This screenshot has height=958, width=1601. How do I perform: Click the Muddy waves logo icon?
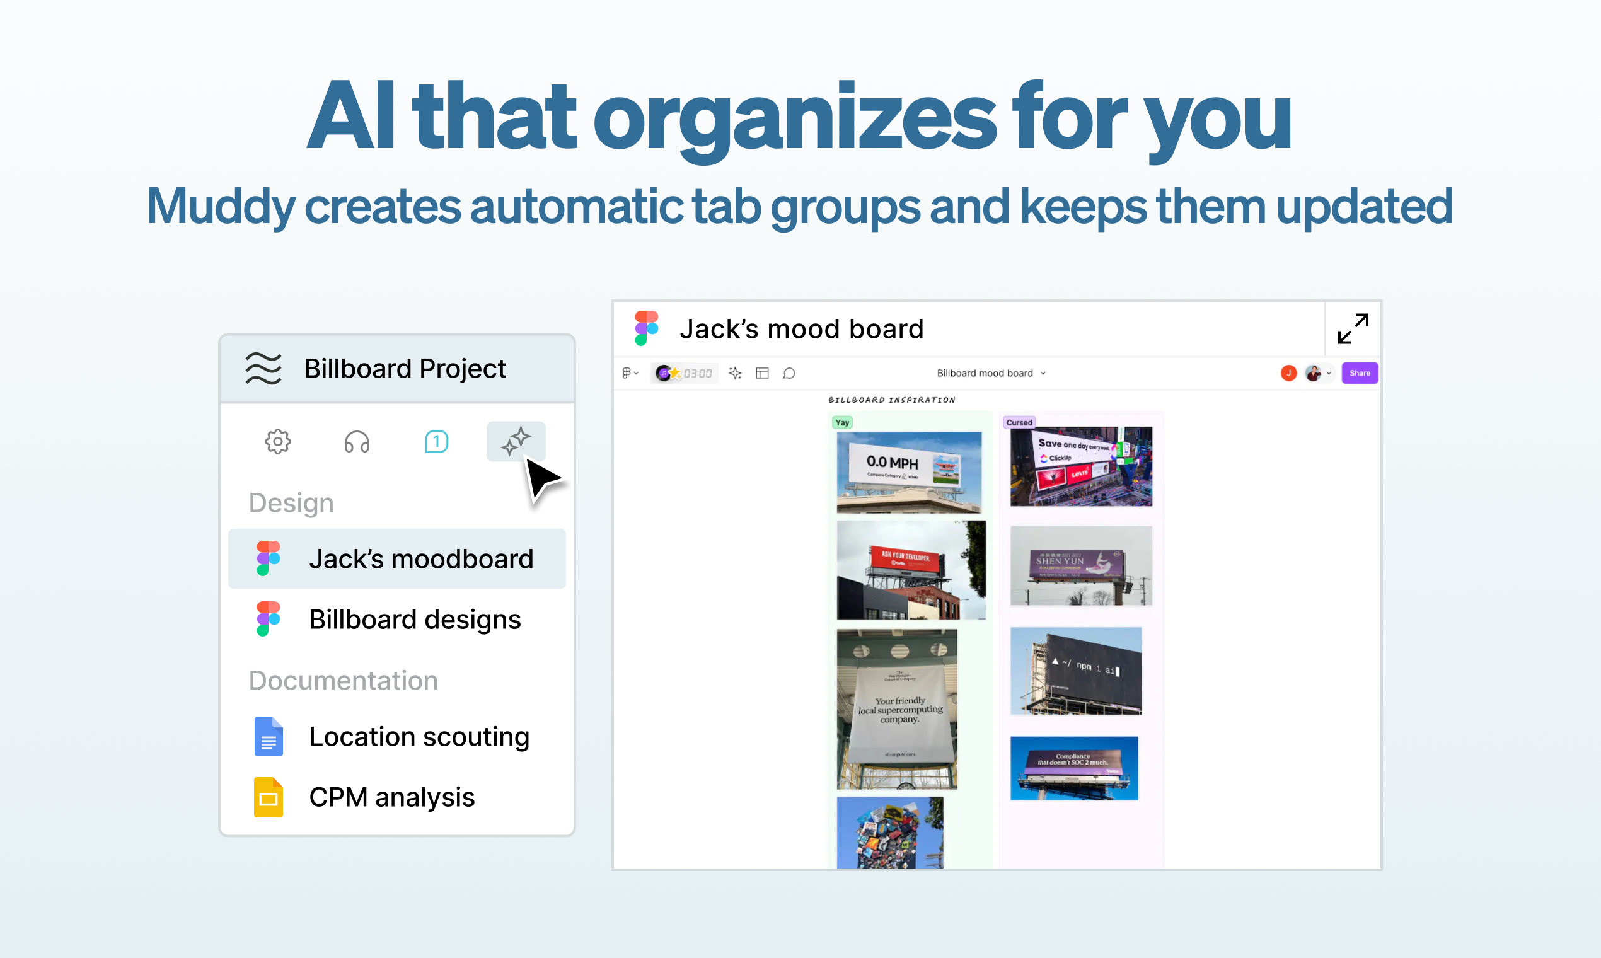(x=263, y=369)
